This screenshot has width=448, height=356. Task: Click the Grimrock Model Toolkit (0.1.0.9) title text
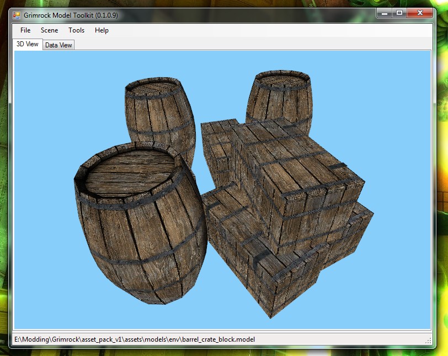pos(71,15)
